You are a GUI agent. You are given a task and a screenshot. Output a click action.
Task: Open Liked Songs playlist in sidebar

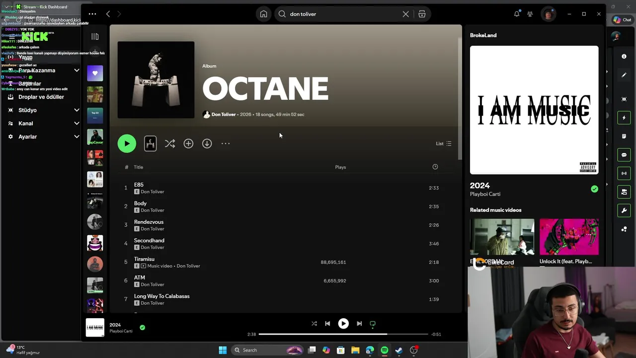tap(95, 73)
